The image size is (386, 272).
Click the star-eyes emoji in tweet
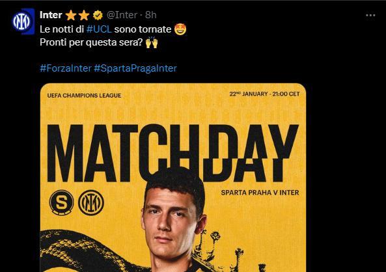coord(180,29)
